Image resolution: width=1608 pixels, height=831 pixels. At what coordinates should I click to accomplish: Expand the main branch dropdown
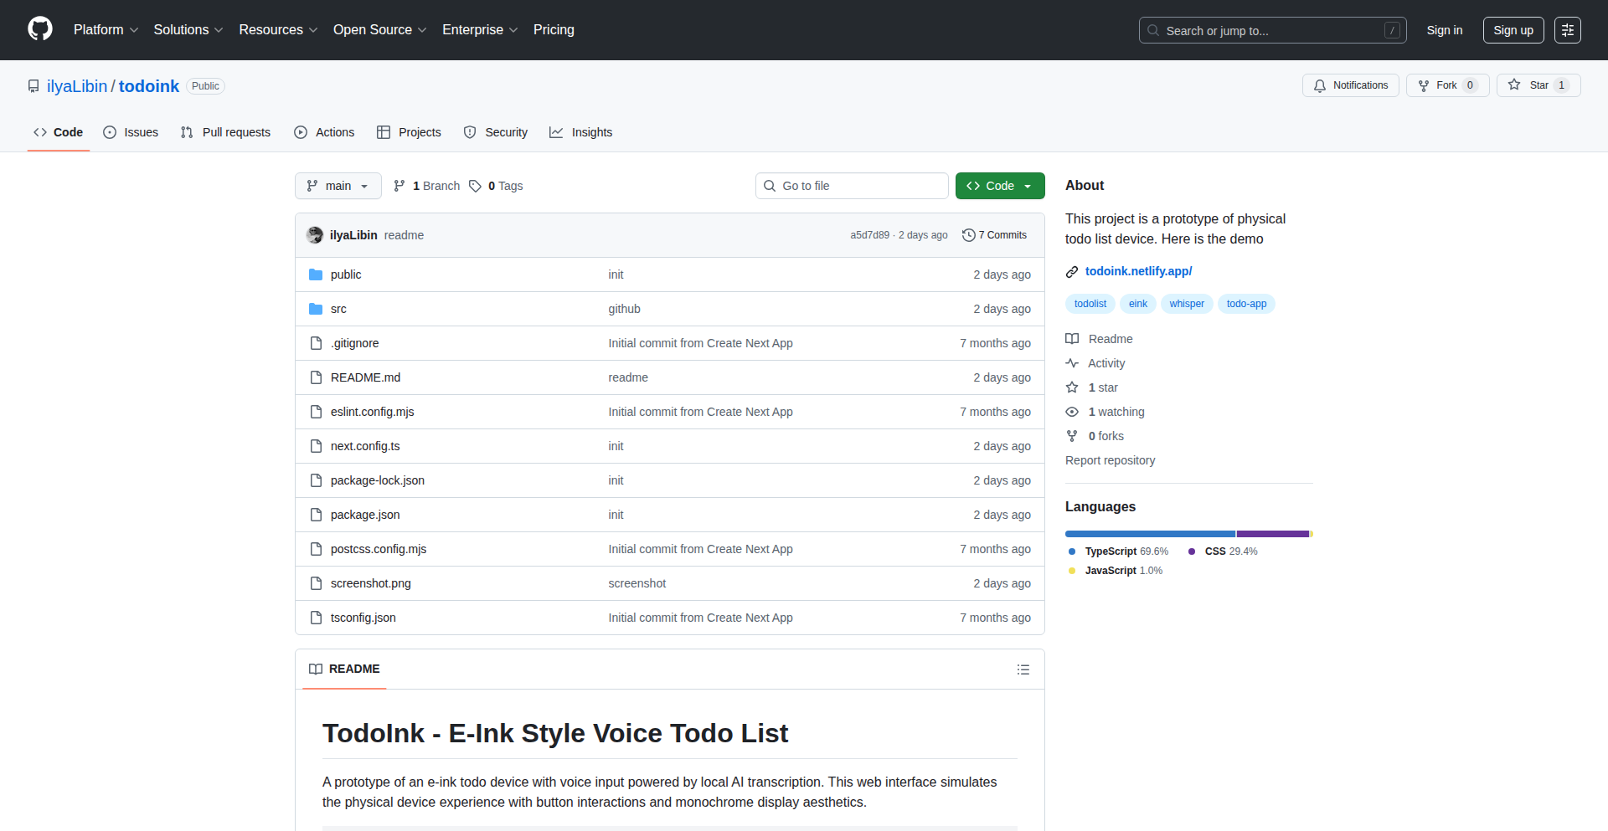coord(338,186)
